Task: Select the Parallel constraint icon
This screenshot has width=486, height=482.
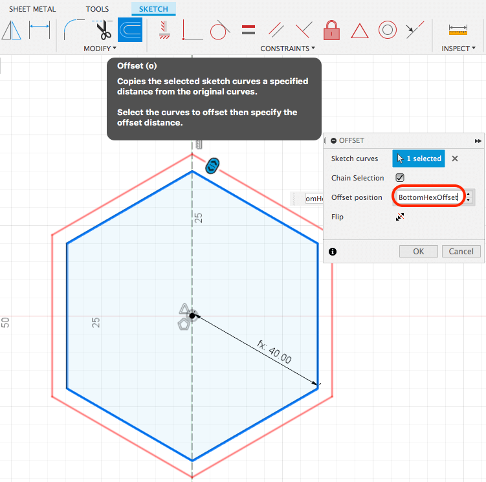Action: point(276,30)
